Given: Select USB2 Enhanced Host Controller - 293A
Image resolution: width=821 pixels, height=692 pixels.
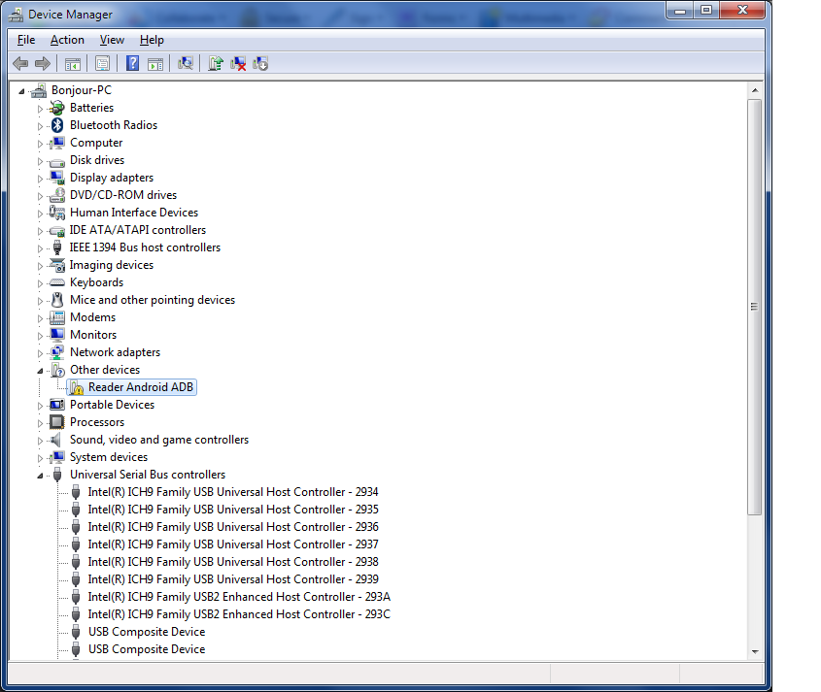Looking at the screenshot, I should pyautogui.click(x=239, y=597).
